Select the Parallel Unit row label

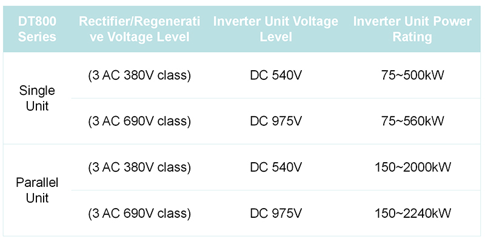[37, 190]
